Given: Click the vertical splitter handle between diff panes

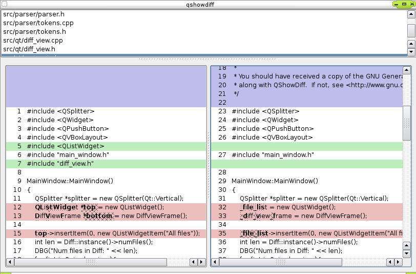Looking at the screenshot, I should coord(209,165).
